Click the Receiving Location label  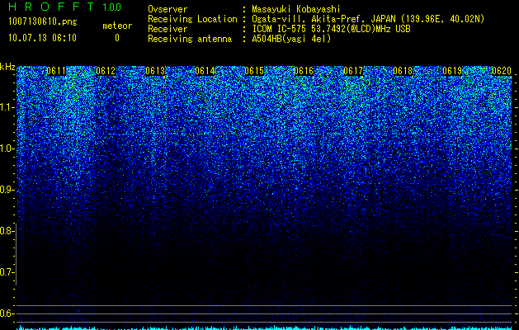point(192,19)
